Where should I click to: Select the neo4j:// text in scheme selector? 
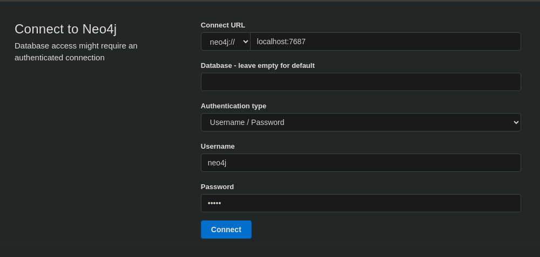point(222,41)
